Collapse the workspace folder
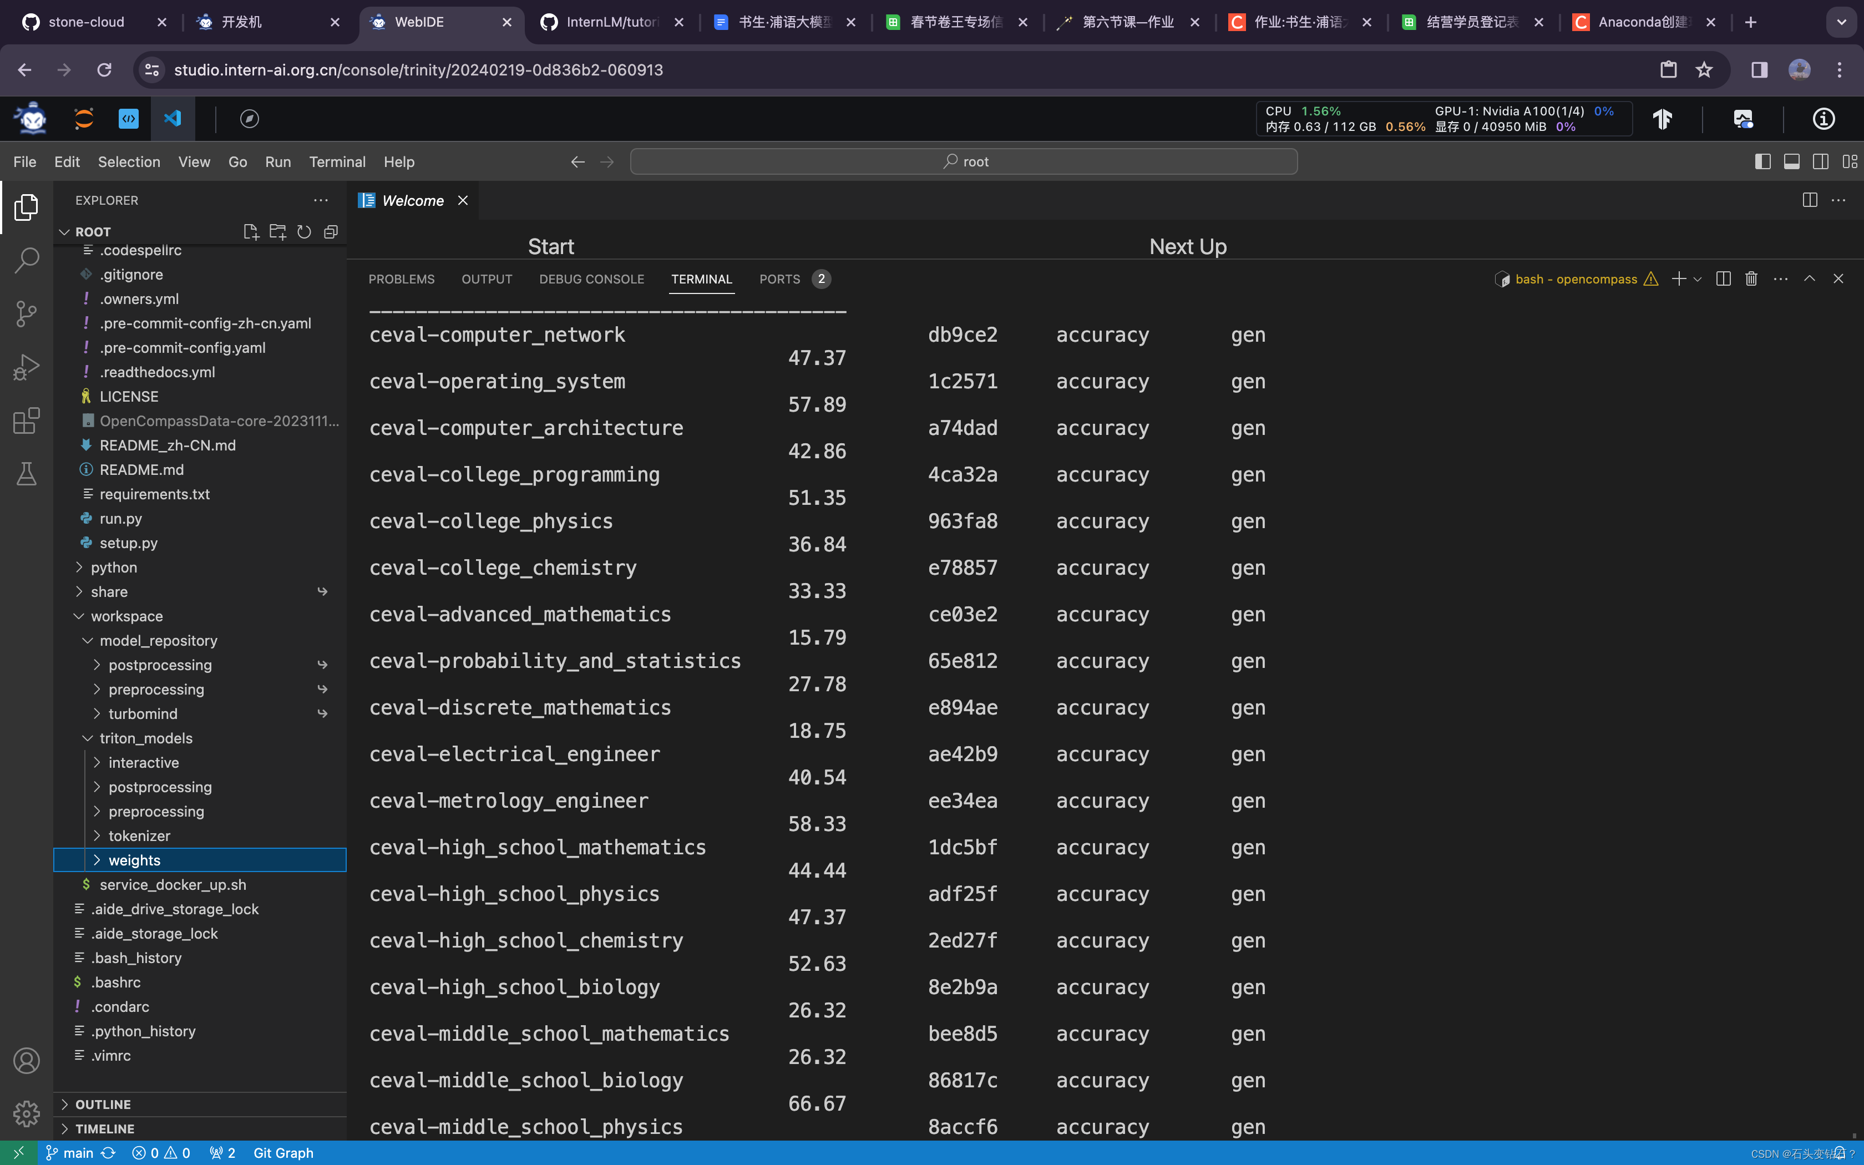This screenshot has width=1864, height=1165. [126, 616]
